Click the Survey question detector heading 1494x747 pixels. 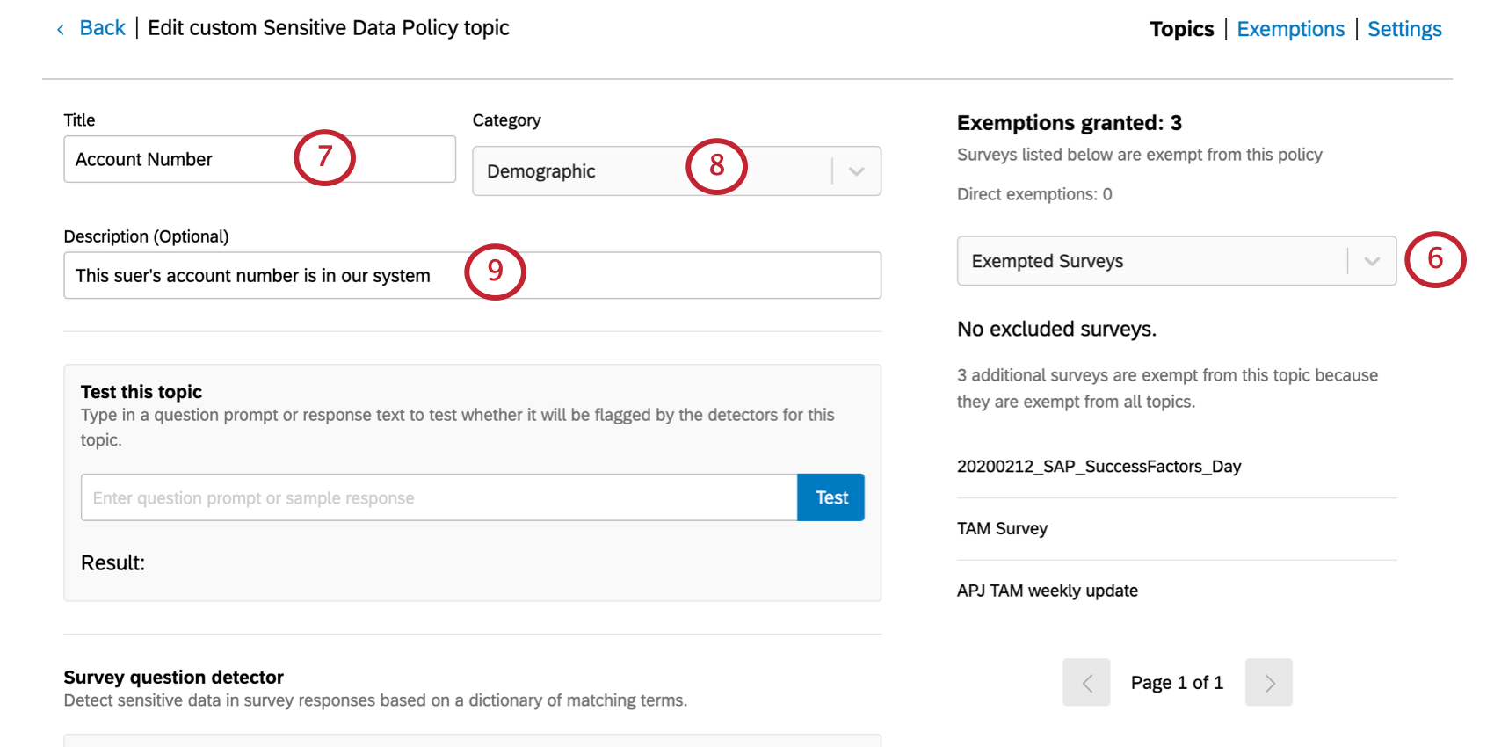point(173,677)
